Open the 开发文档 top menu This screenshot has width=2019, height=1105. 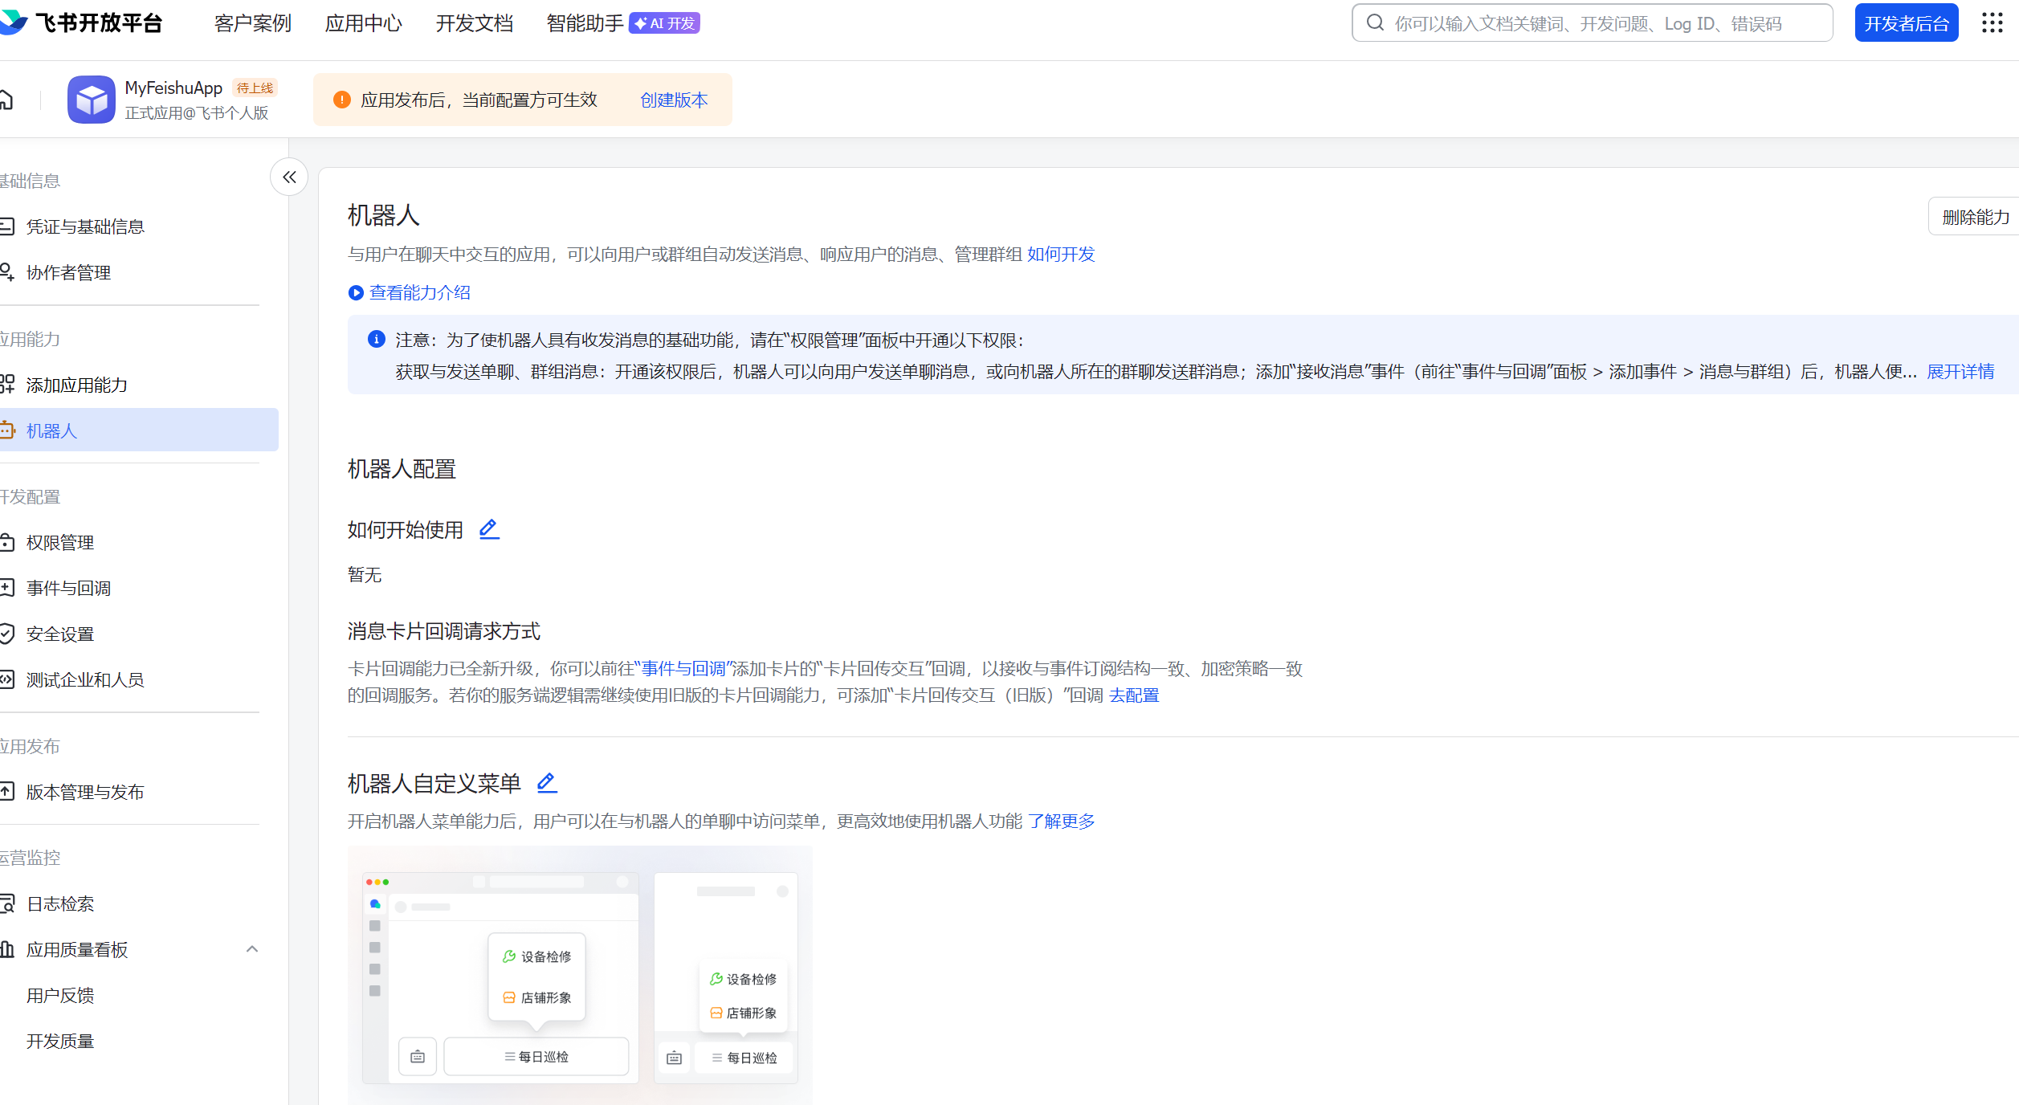[474, 23]
